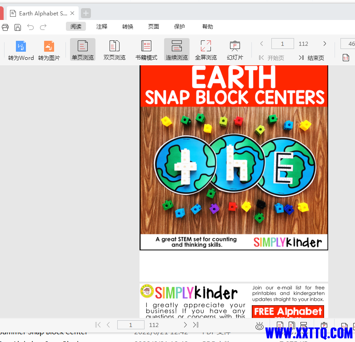The width and height of the screenshot is (355, 342).
Task: Toggle 书籍模式 book mode
Action: (146, 50)
